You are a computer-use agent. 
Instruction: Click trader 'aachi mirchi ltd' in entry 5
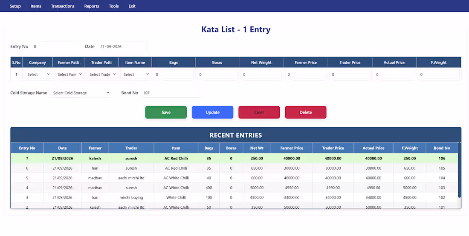pyautogui.click(x=131, y=178)
